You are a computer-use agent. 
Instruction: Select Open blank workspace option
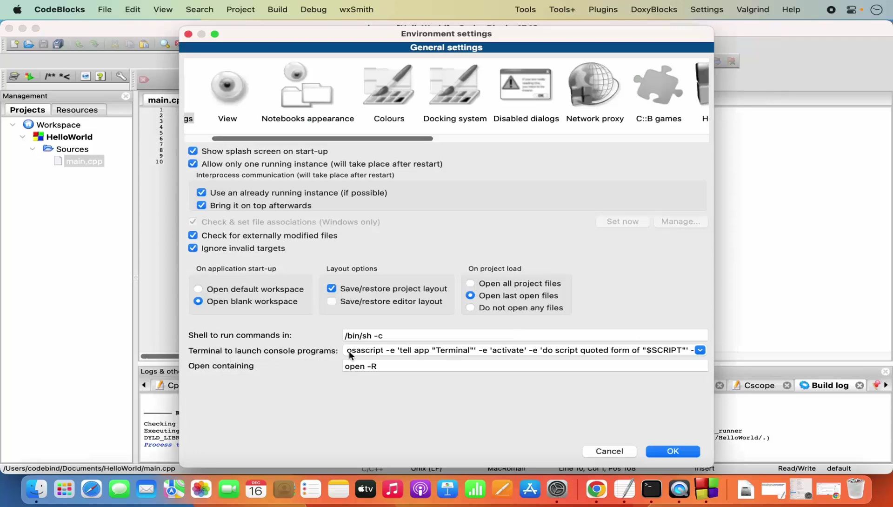pos(198,301)
